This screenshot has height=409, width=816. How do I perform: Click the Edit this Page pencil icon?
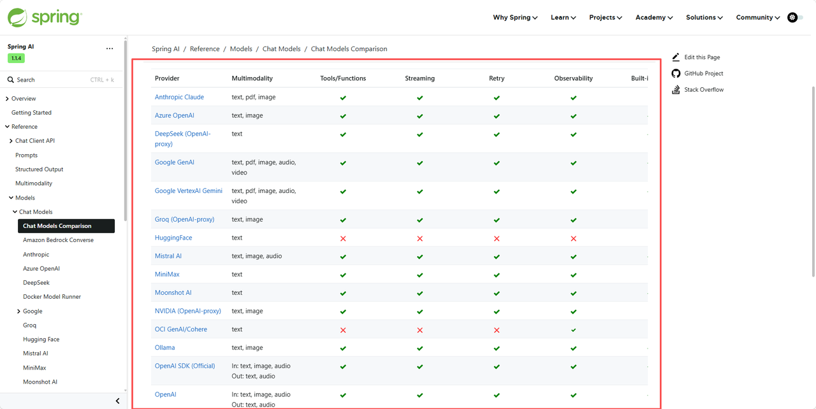pos(676,57)
